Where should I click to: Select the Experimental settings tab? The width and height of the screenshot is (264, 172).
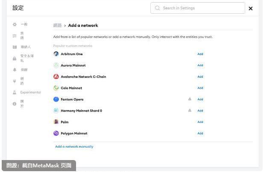tap(31, 92)
